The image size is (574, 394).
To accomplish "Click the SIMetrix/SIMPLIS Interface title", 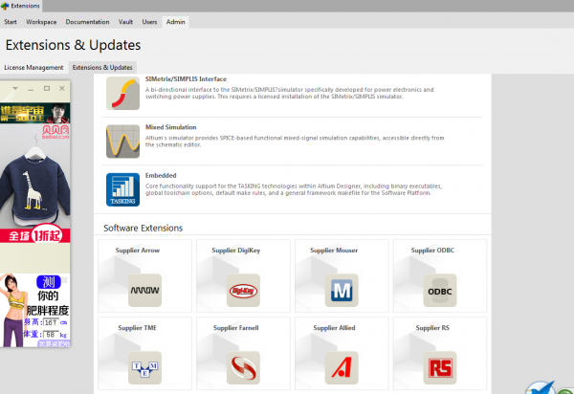I will point(186,79).
